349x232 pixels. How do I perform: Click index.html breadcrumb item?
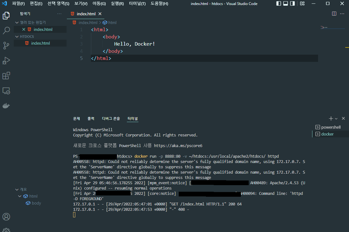tap(88, 22)
